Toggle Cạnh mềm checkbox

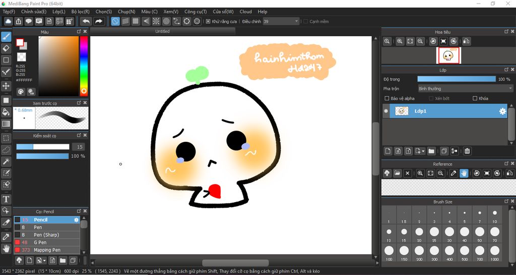(305, 21)
